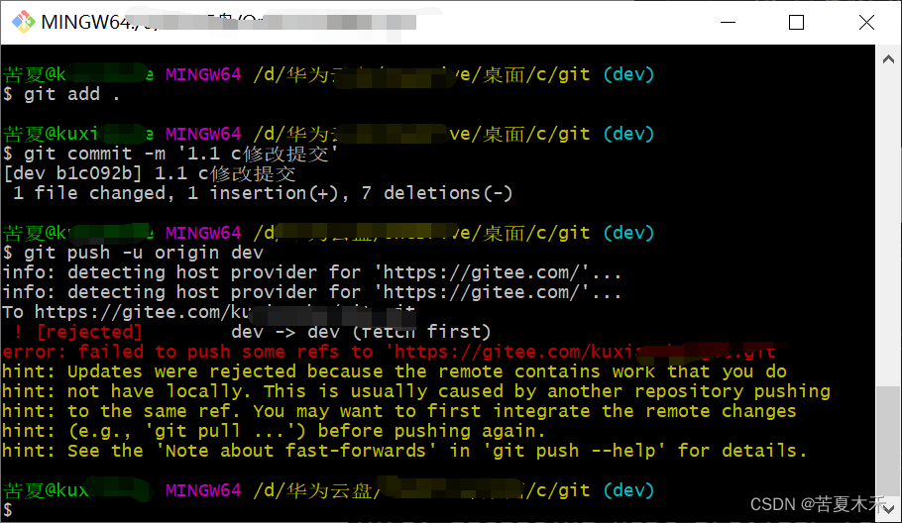Click the hint line 'not have locally'
This screenshot has height=523, width=902.
[x=416, y=391]
